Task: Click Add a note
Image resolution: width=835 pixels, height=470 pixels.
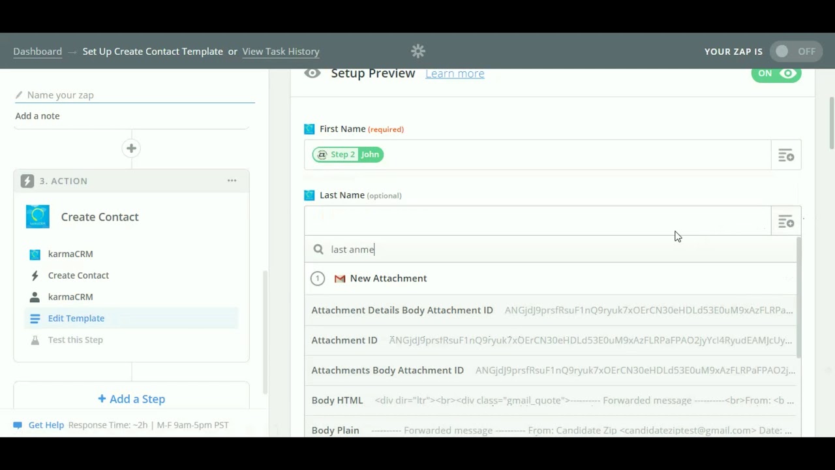Action: click(37, 116)
